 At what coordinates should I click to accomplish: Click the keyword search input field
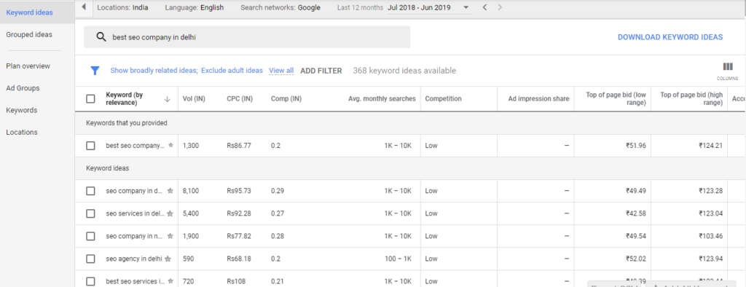click(247, 37)
